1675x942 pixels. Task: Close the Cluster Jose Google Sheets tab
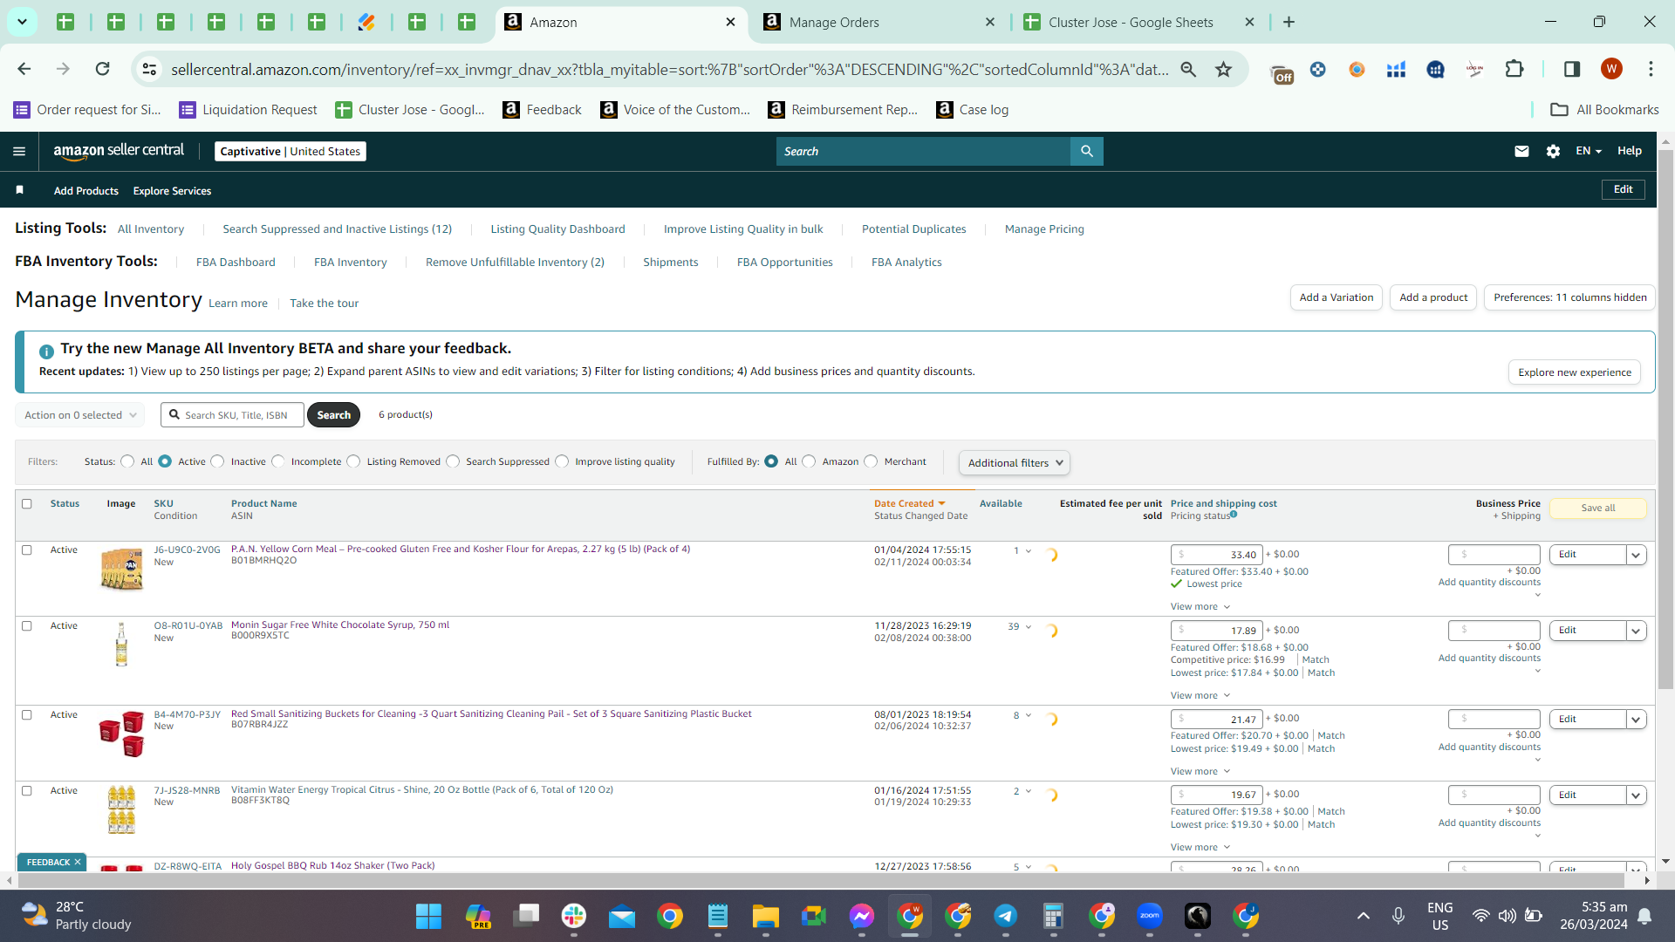coord(1249,22)
